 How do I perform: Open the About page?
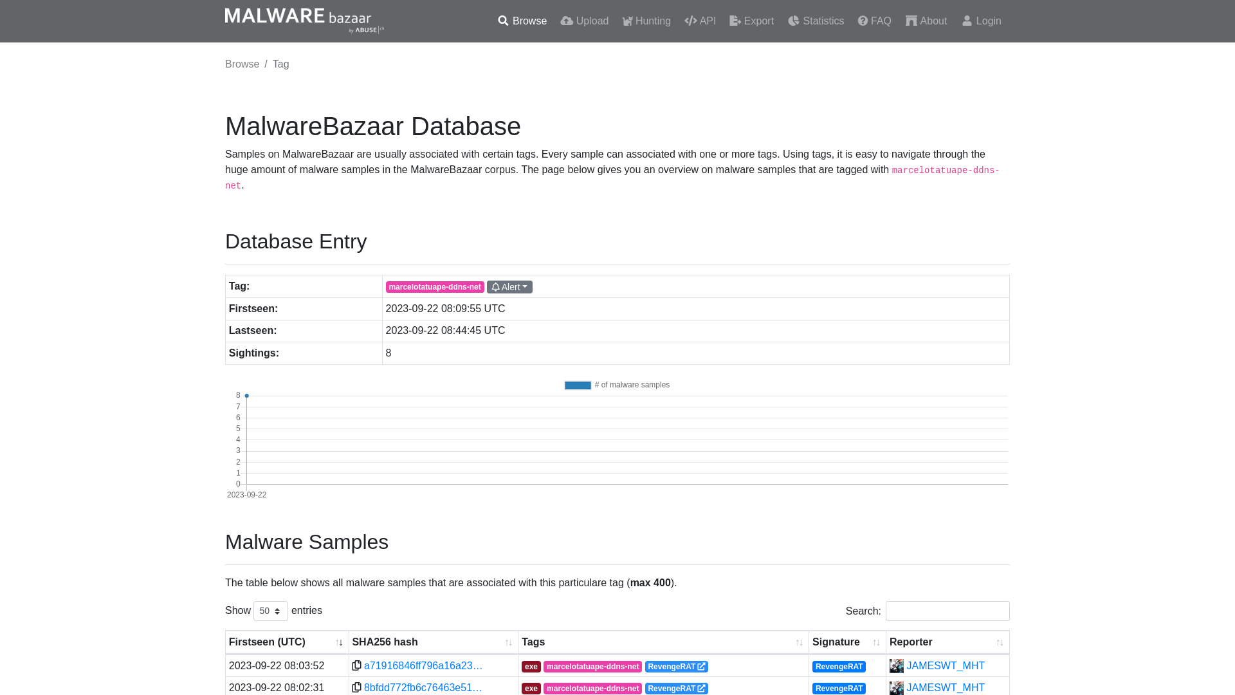pyautogui.click(x=926, y=21)
